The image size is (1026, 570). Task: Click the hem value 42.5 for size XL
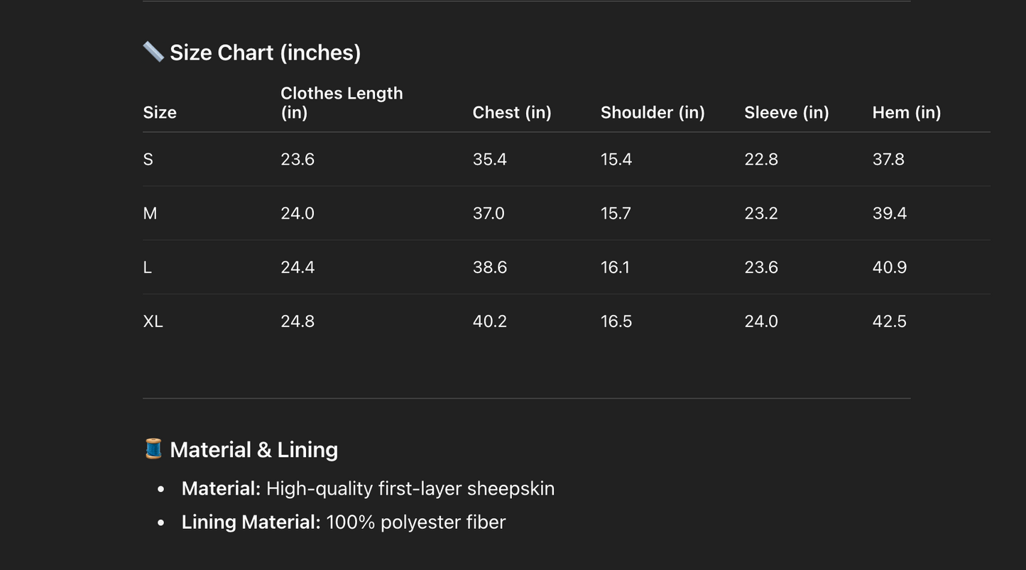tap(889, 321)
